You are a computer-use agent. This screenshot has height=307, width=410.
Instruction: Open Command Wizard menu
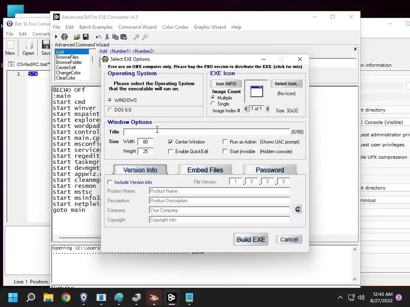point(137,27)
